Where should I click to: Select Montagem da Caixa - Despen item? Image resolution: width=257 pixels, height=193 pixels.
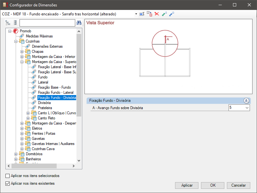coord(54,123)
